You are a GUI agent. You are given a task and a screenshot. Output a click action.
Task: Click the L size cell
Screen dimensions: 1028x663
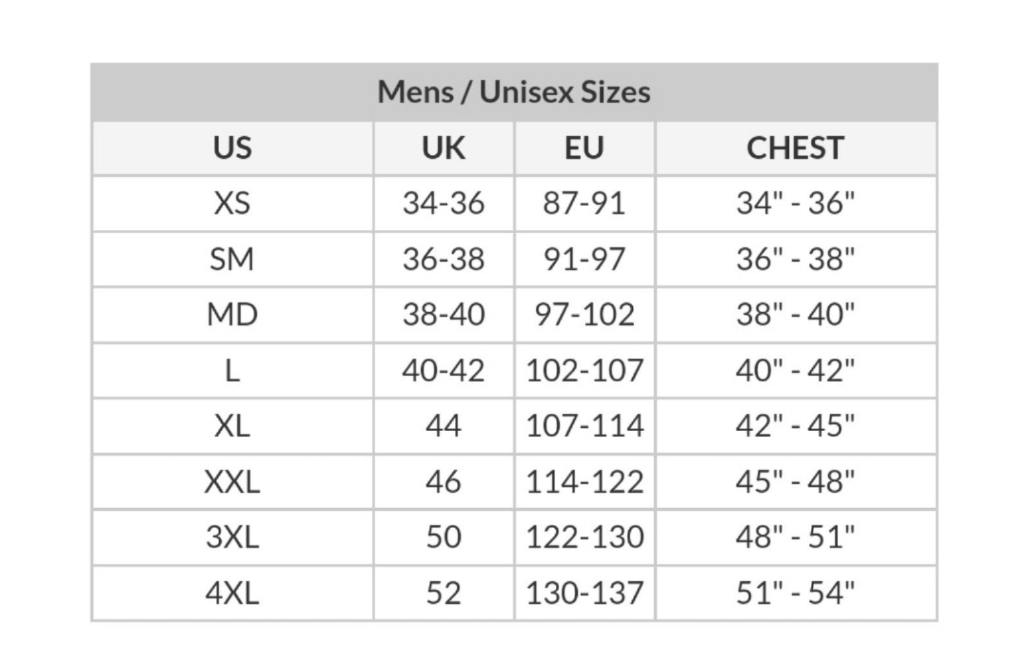(x=233, y=371)
